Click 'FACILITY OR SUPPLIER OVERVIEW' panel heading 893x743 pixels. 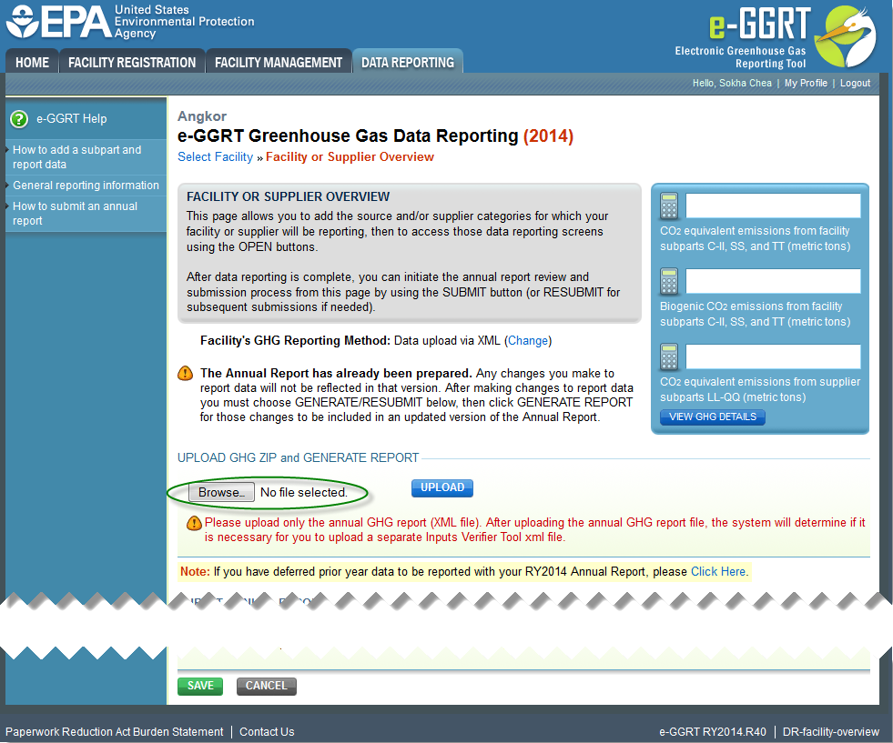[x=289, y=196]
